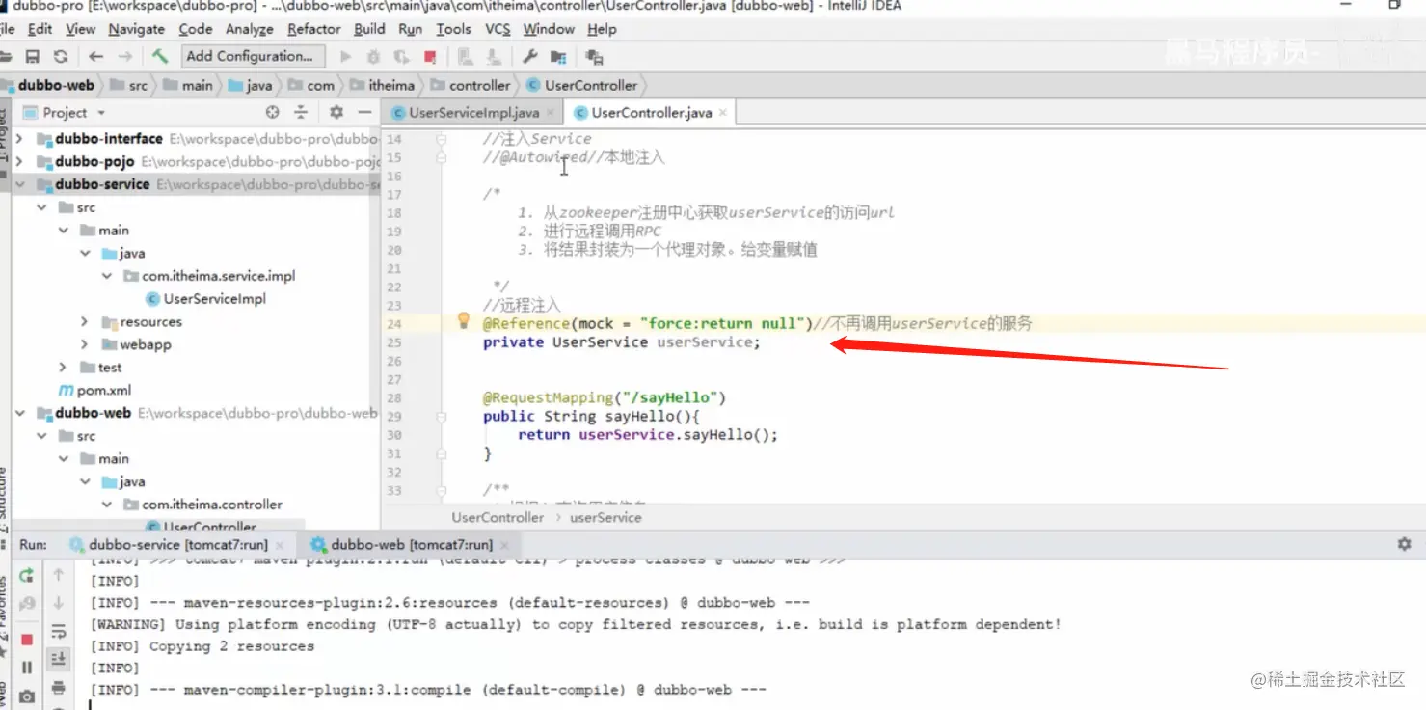Collapse the com.itheima.controller package arrow
The height and width of the screenshot is (710, 1426).
click(x=107, y=505)
